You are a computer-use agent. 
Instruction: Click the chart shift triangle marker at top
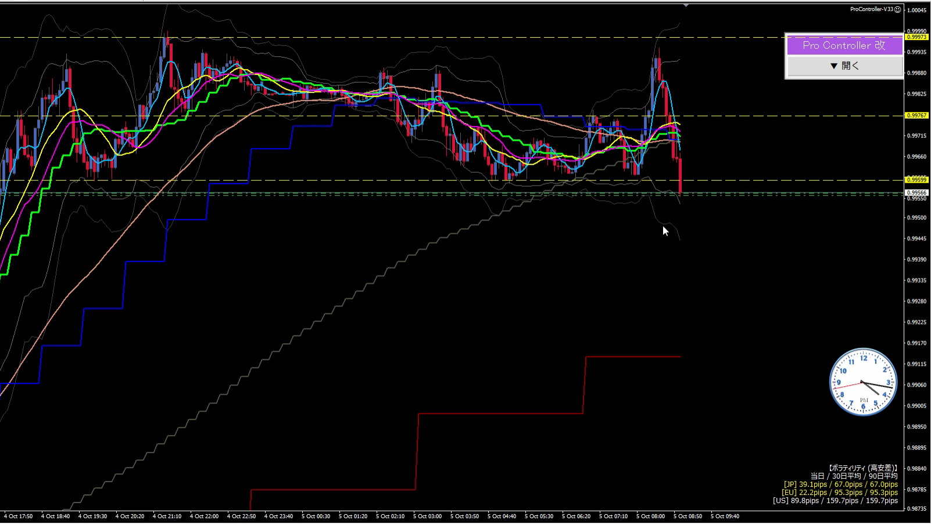[x=686, y=5]
